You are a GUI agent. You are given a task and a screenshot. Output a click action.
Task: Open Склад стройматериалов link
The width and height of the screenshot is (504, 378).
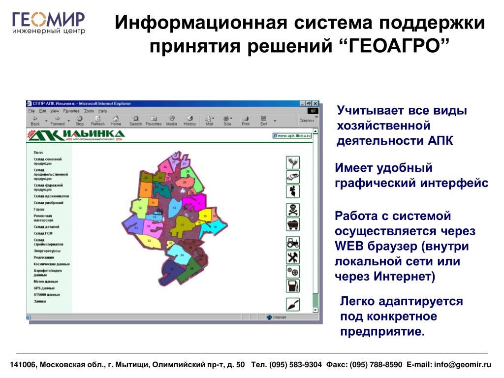(x=48, y=242)
